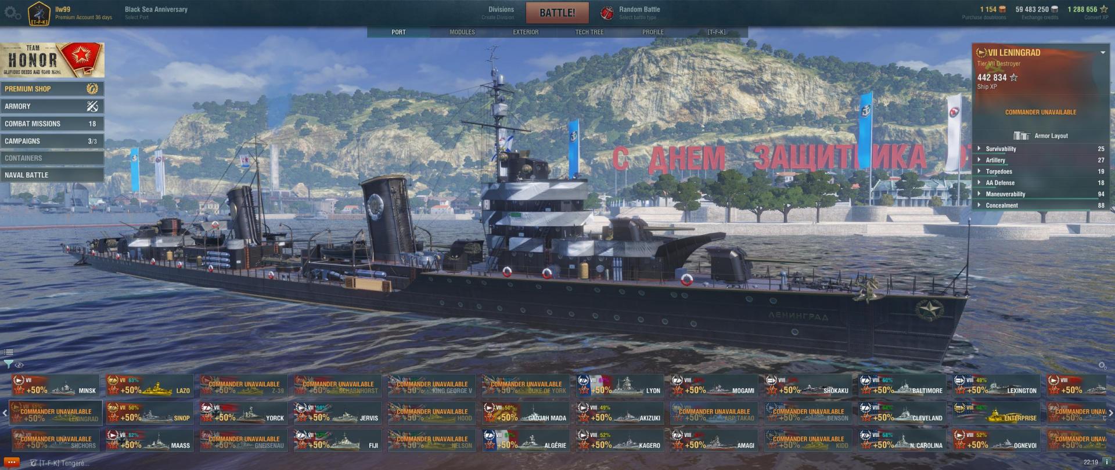
Task: Expand the Torpedoes parameter row
Action: (x=1040, y=172)
